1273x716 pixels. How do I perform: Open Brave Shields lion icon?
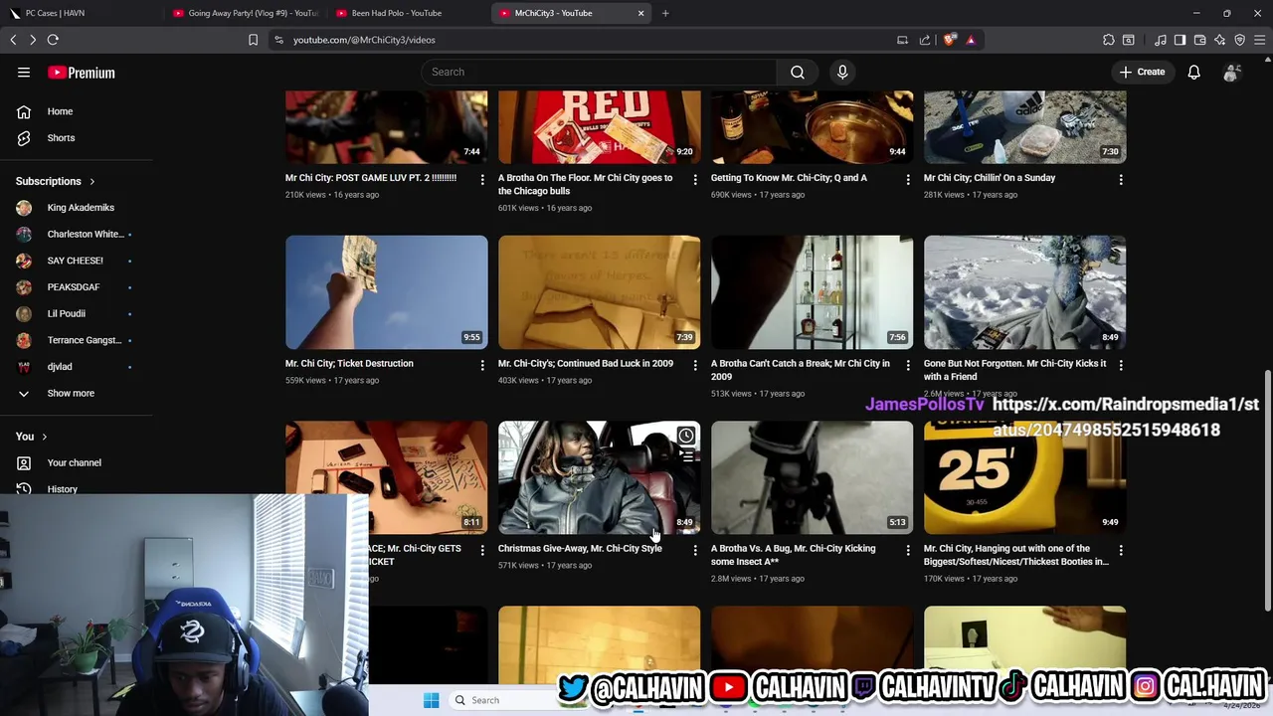950,40
